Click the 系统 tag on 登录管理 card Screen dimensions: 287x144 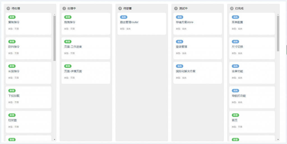[180, 42]
